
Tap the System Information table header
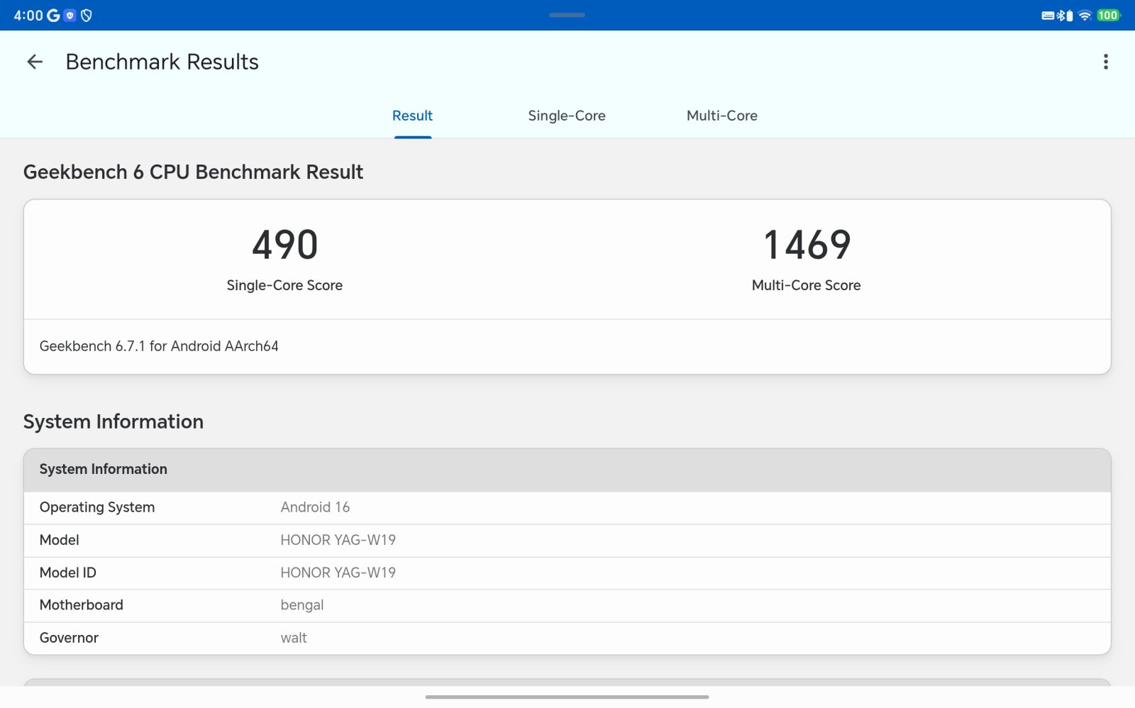click(567, 470)
